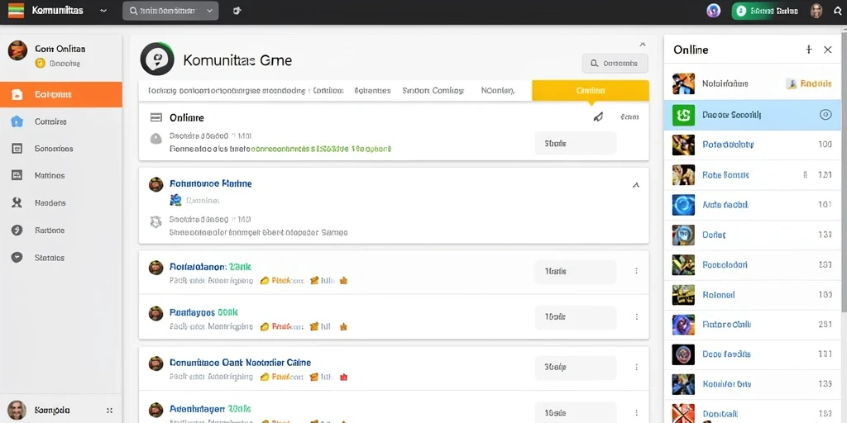
Task: Open the search icon in top-right corner
Action: [x=838, y=11]
